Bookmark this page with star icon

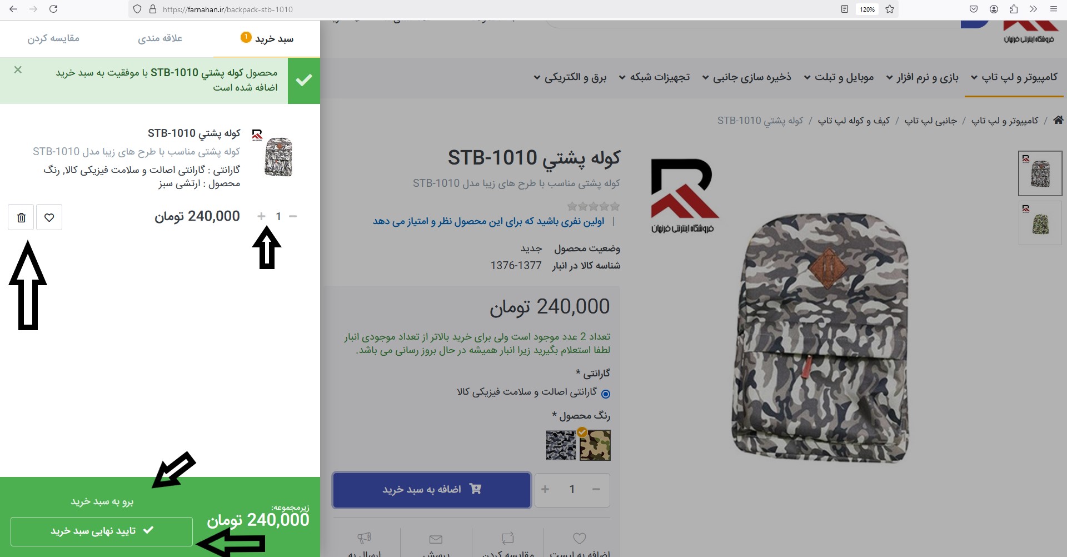pyautogui.click(x=890, y=9)
